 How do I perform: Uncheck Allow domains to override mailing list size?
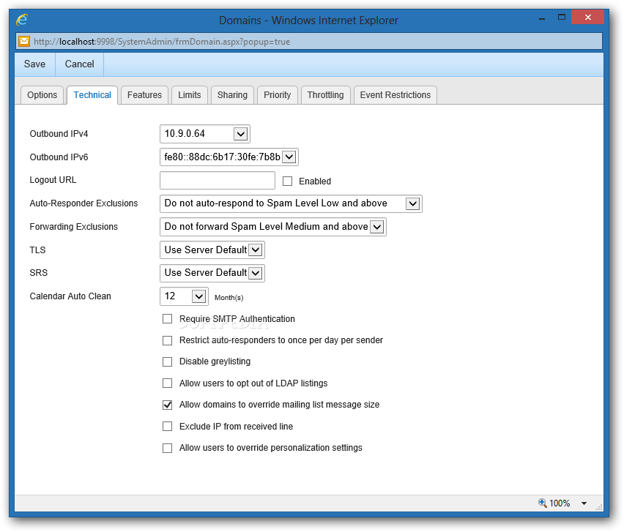tap(168, 405)
